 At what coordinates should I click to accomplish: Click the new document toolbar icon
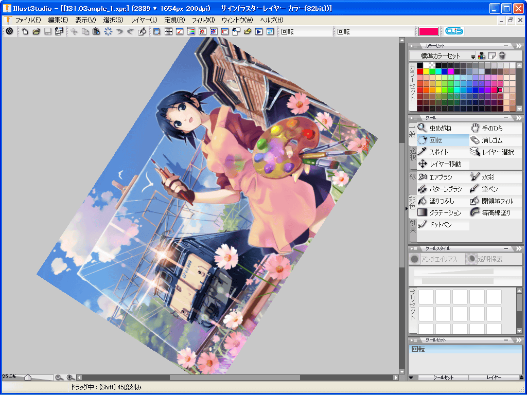[25, 31]
